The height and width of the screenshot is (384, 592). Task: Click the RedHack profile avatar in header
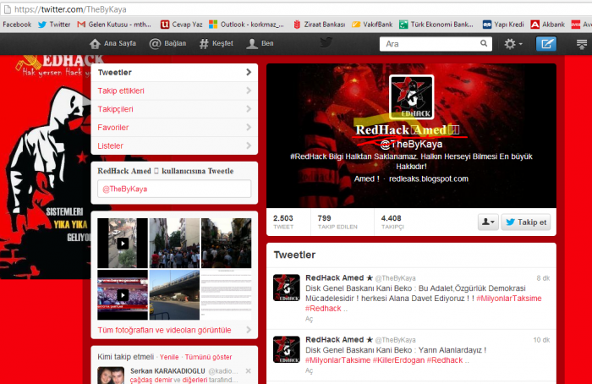411,97
